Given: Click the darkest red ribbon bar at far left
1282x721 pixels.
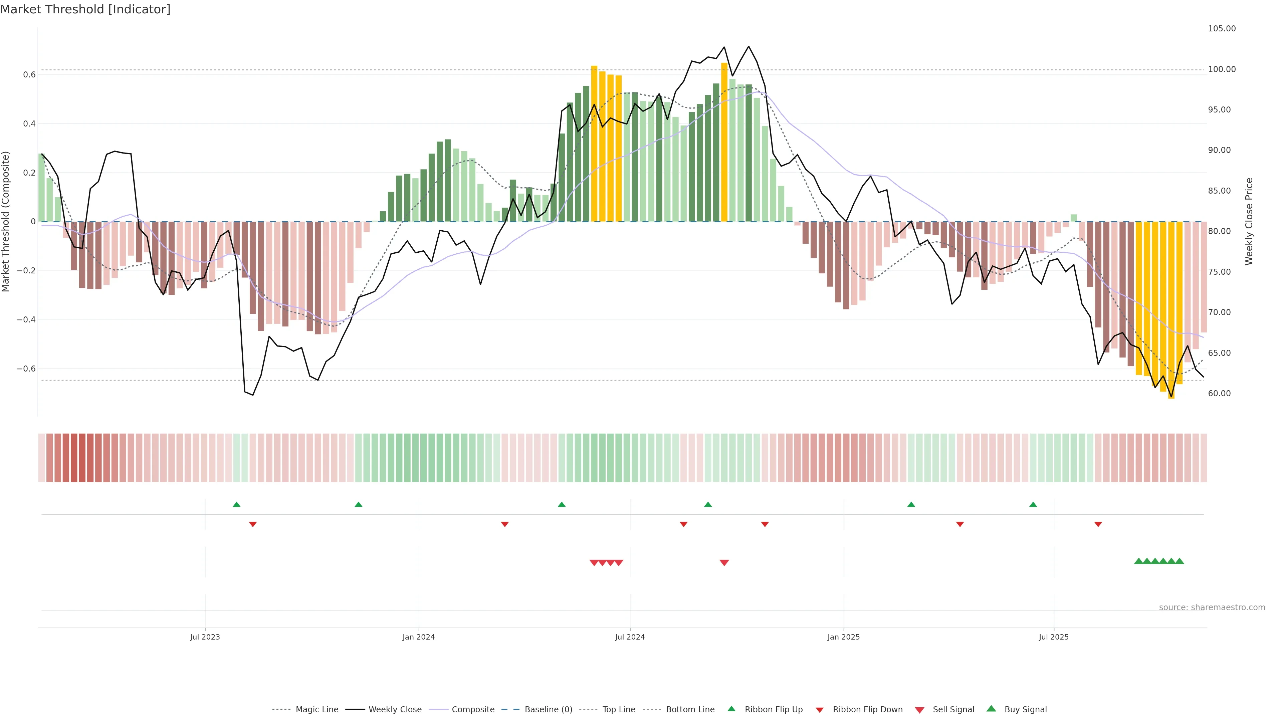Looking at the screenshot, I should (74, 458).
